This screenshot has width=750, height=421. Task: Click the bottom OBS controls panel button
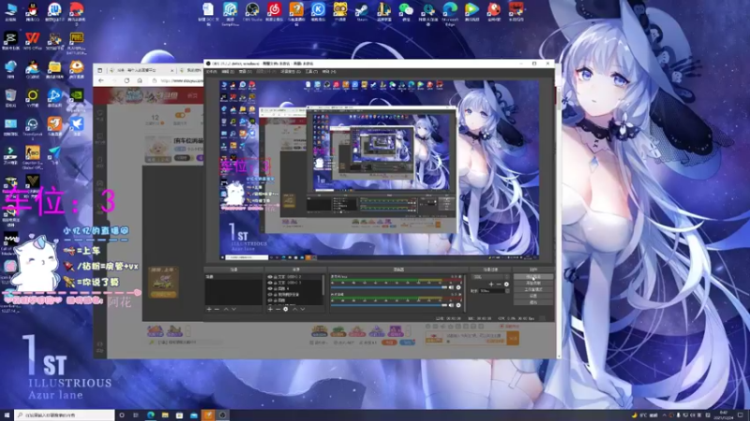point(533,302)
